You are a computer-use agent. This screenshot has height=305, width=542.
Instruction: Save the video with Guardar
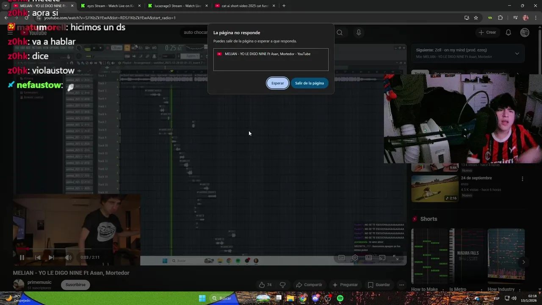(x=379, y=285)
